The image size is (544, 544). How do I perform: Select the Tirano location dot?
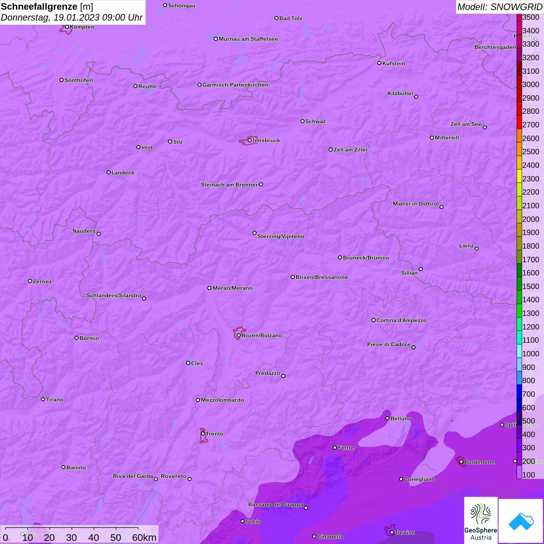pyautogui.click(x=43, y=399)
